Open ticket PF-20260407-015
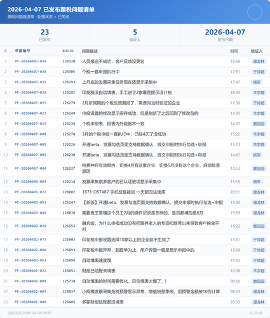Viewport: 270px width, 318px height. [30, 123]
